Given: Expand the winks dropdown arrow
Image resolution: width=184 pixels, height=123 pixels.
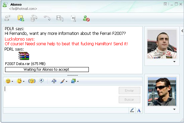Looking at the screenshot, I should pyautogui.click(x=23, y=81).
